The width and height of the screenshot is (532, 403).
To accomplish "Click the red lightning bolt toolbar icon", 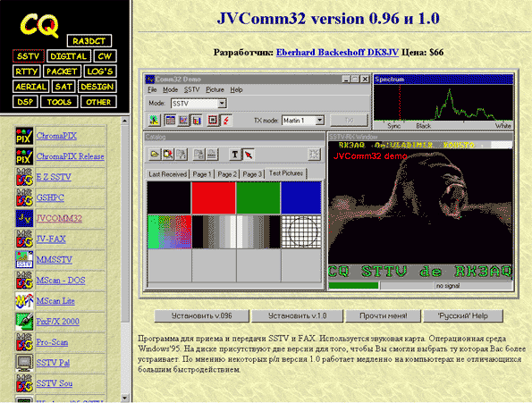I will point(226,120).
